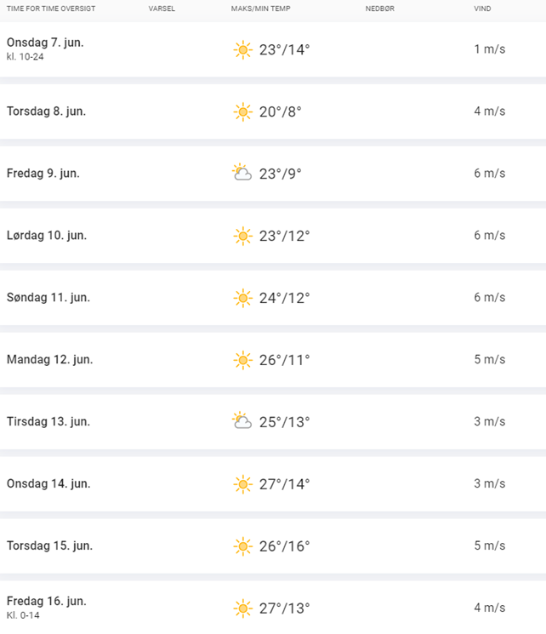Click the sun icon for Mandag 12. jun.

coord(243,360)
